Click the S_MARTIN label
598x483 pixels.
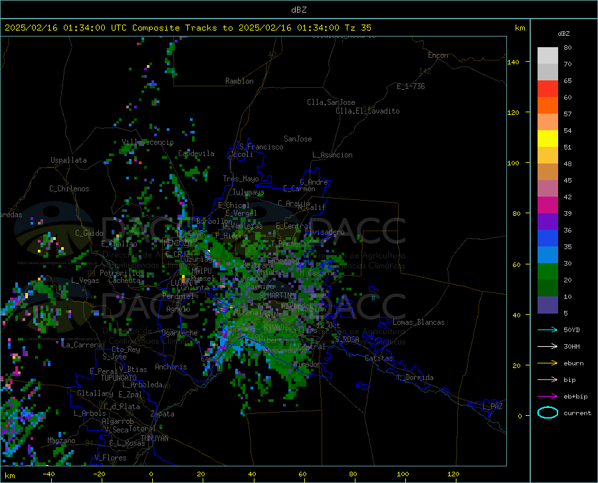pyautogui.click(x=275, y=296)
